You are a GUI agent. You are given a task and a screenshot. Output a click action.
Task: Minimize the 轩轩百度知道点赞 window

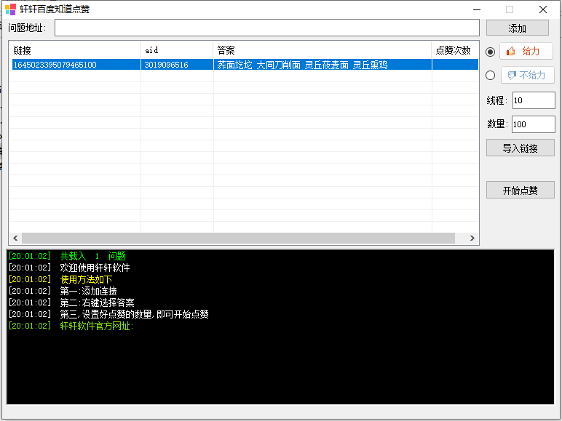pyautogui.click(x=477, y=9)
